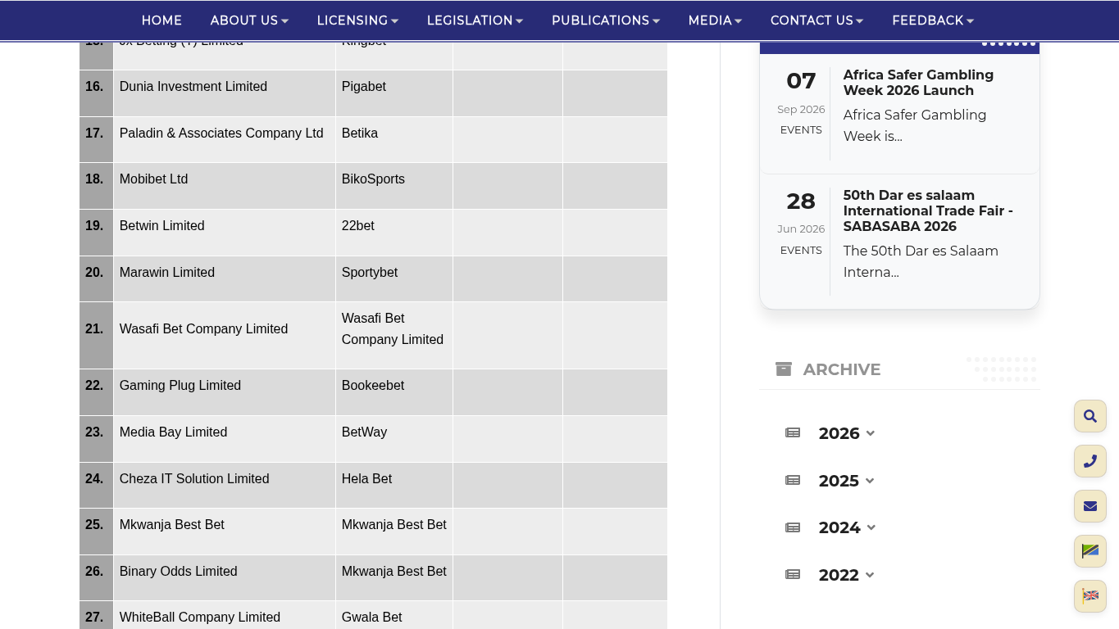Click the floating search magnifier icon
Image resolution: width=1119 pixels, height=629 pixels.
coord(1089,416)
